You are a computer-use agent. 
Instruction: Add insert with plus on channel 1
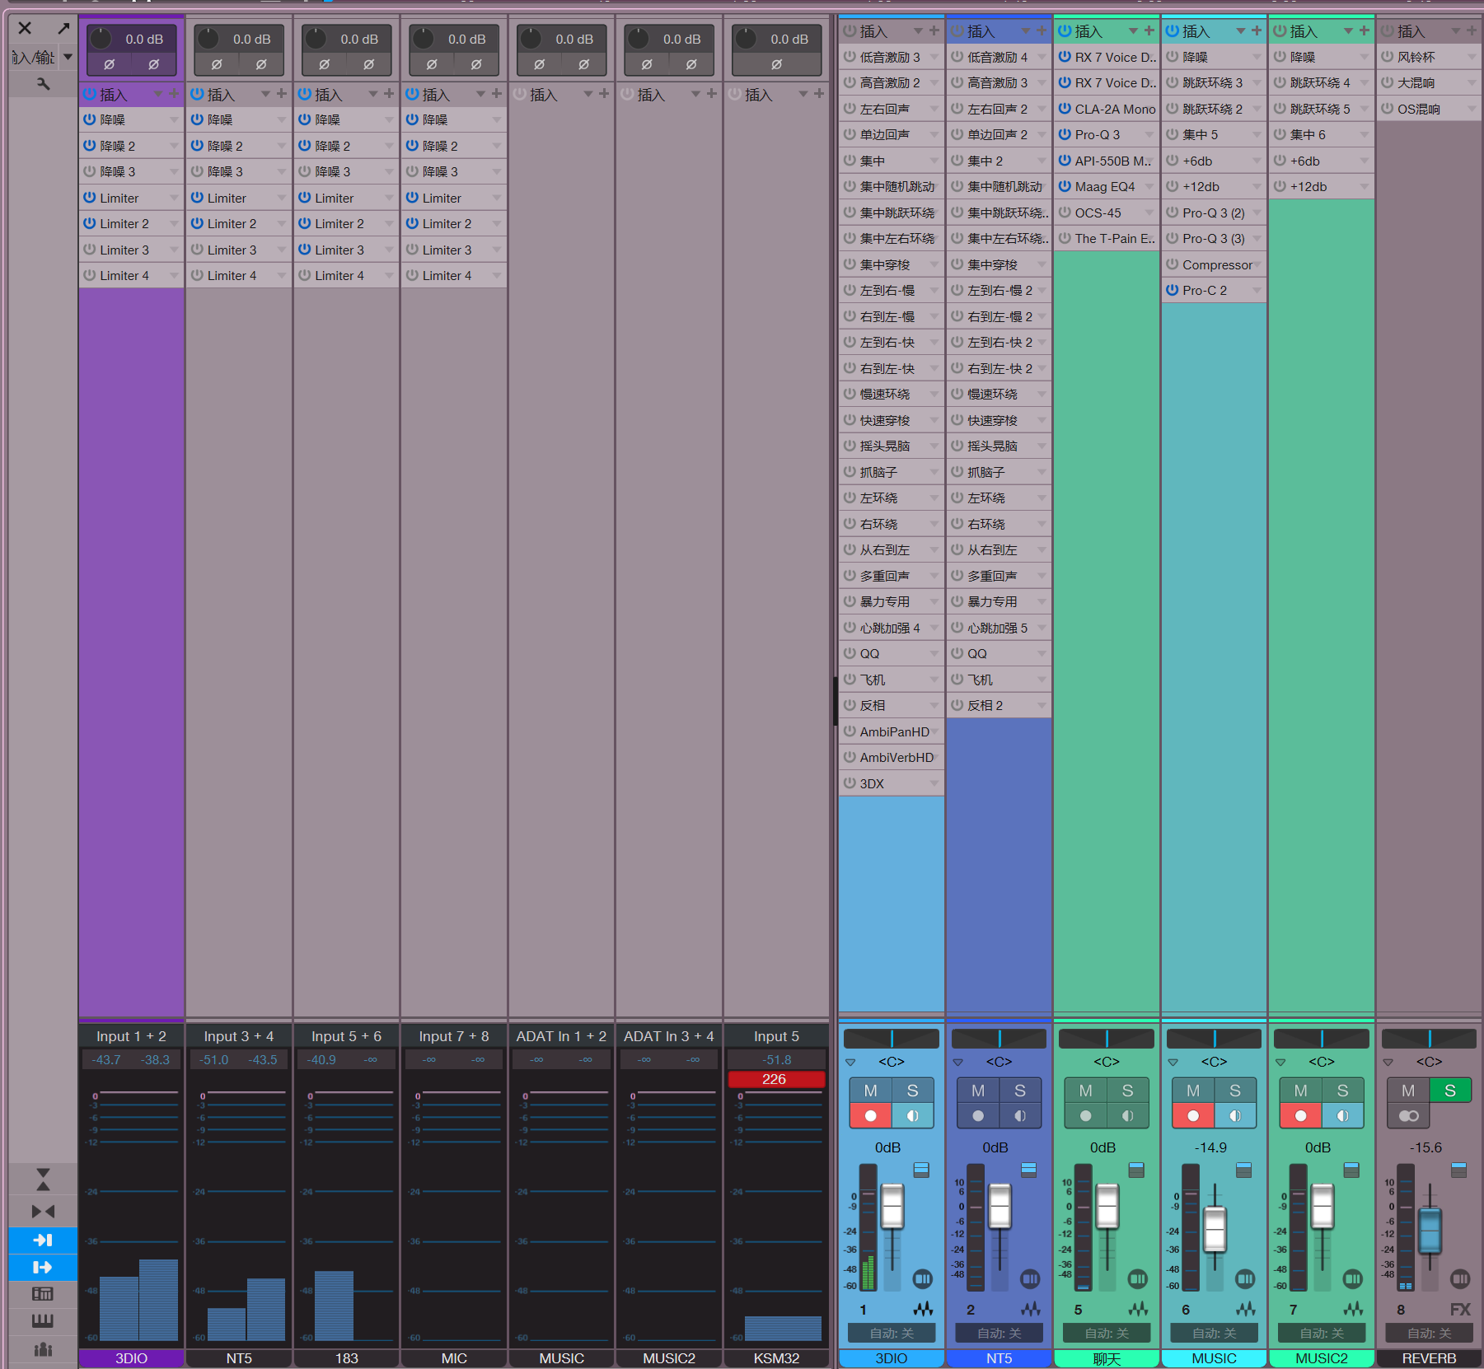pos(934,30)
